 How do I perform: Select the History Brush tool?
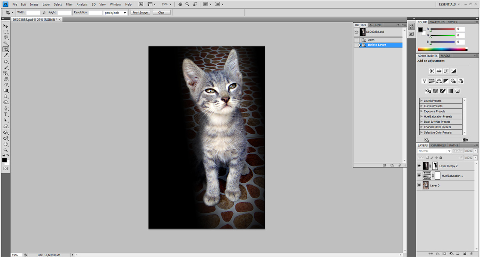point(6,79)
